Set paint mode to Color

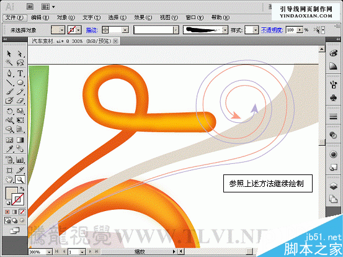7,212
